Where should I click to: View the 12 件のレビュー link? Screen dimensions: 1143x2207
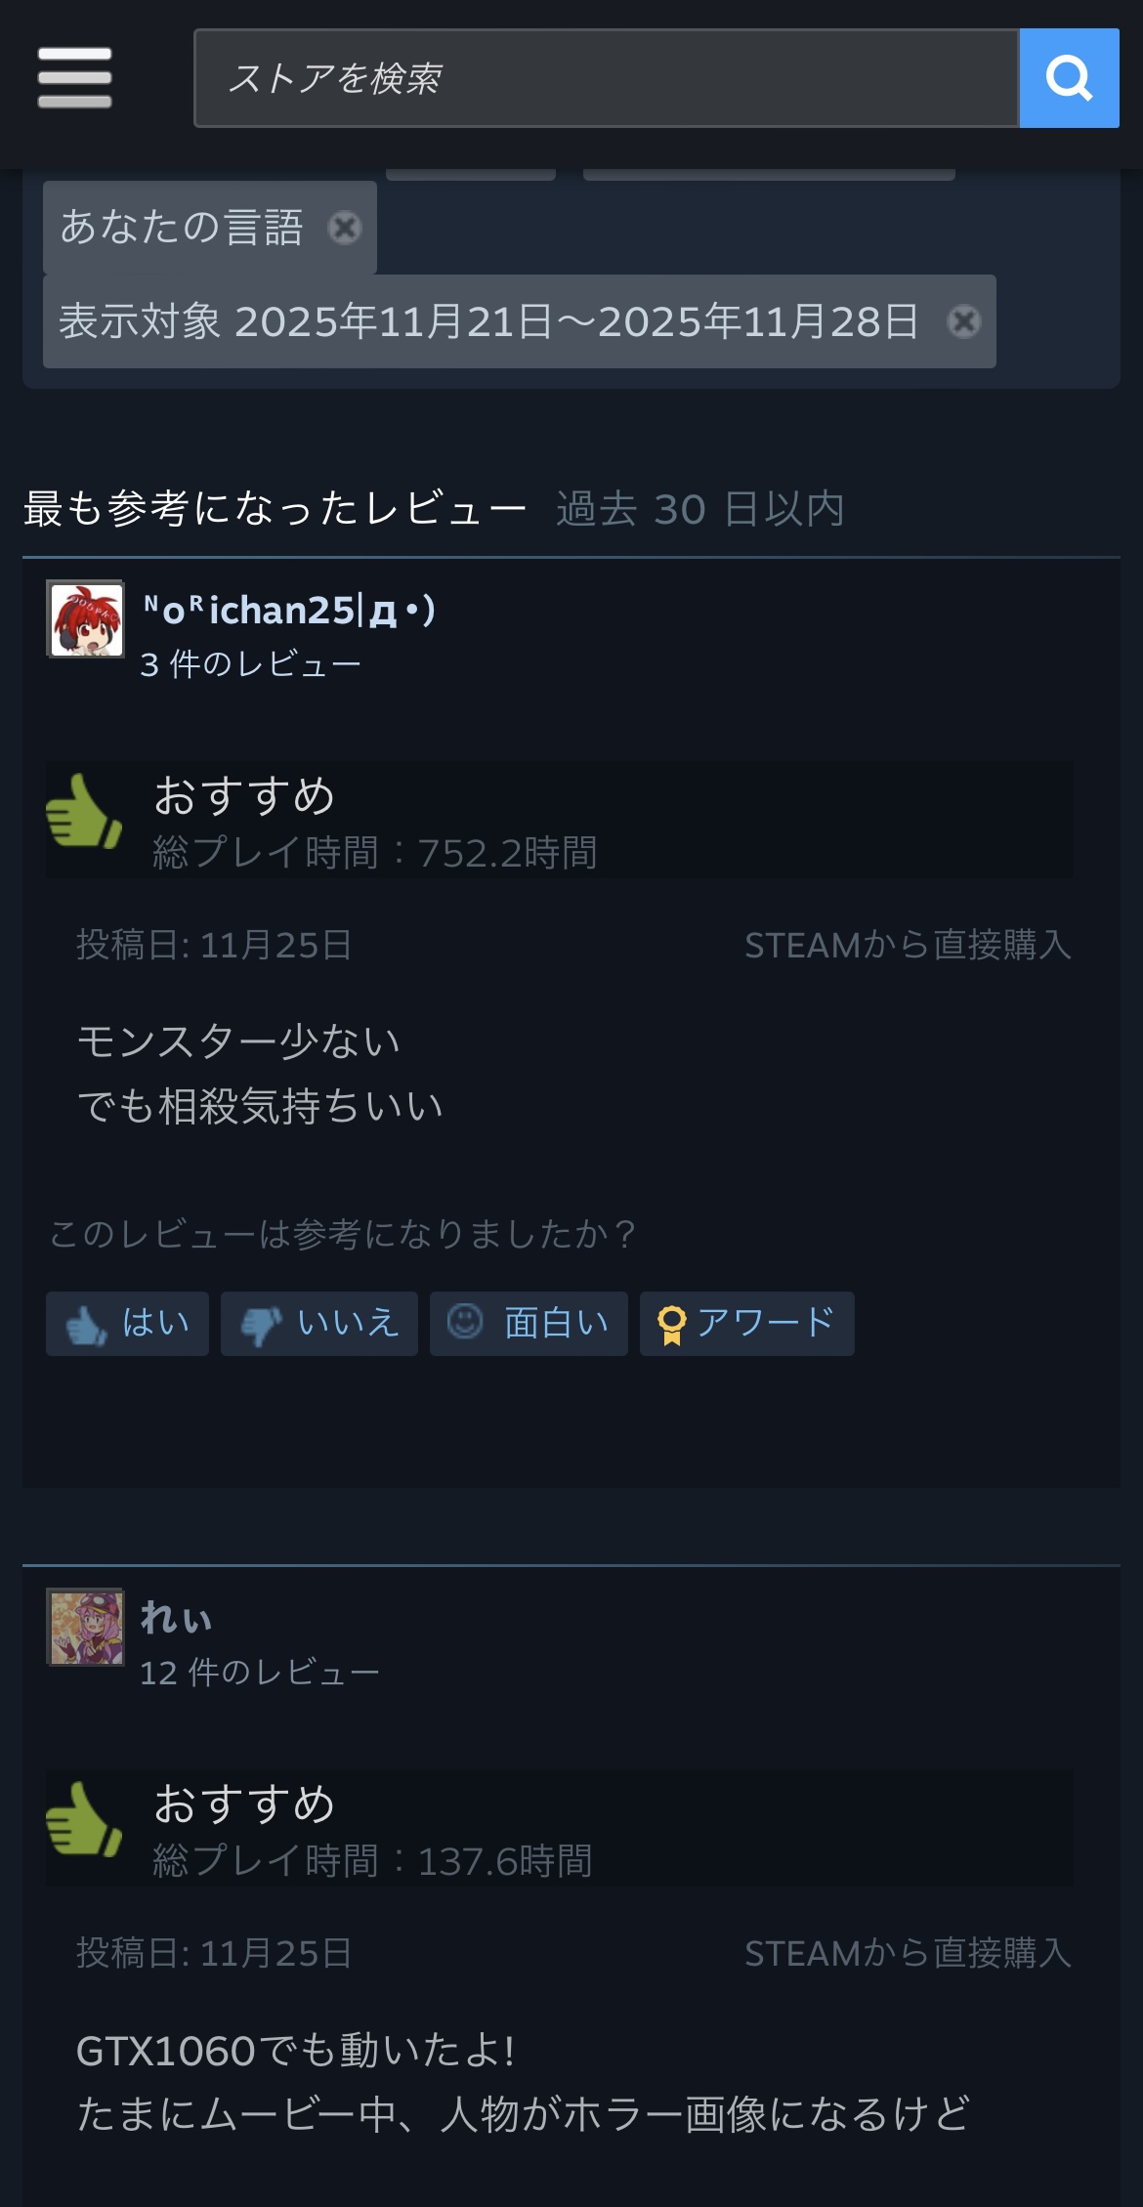(260, 1673)
